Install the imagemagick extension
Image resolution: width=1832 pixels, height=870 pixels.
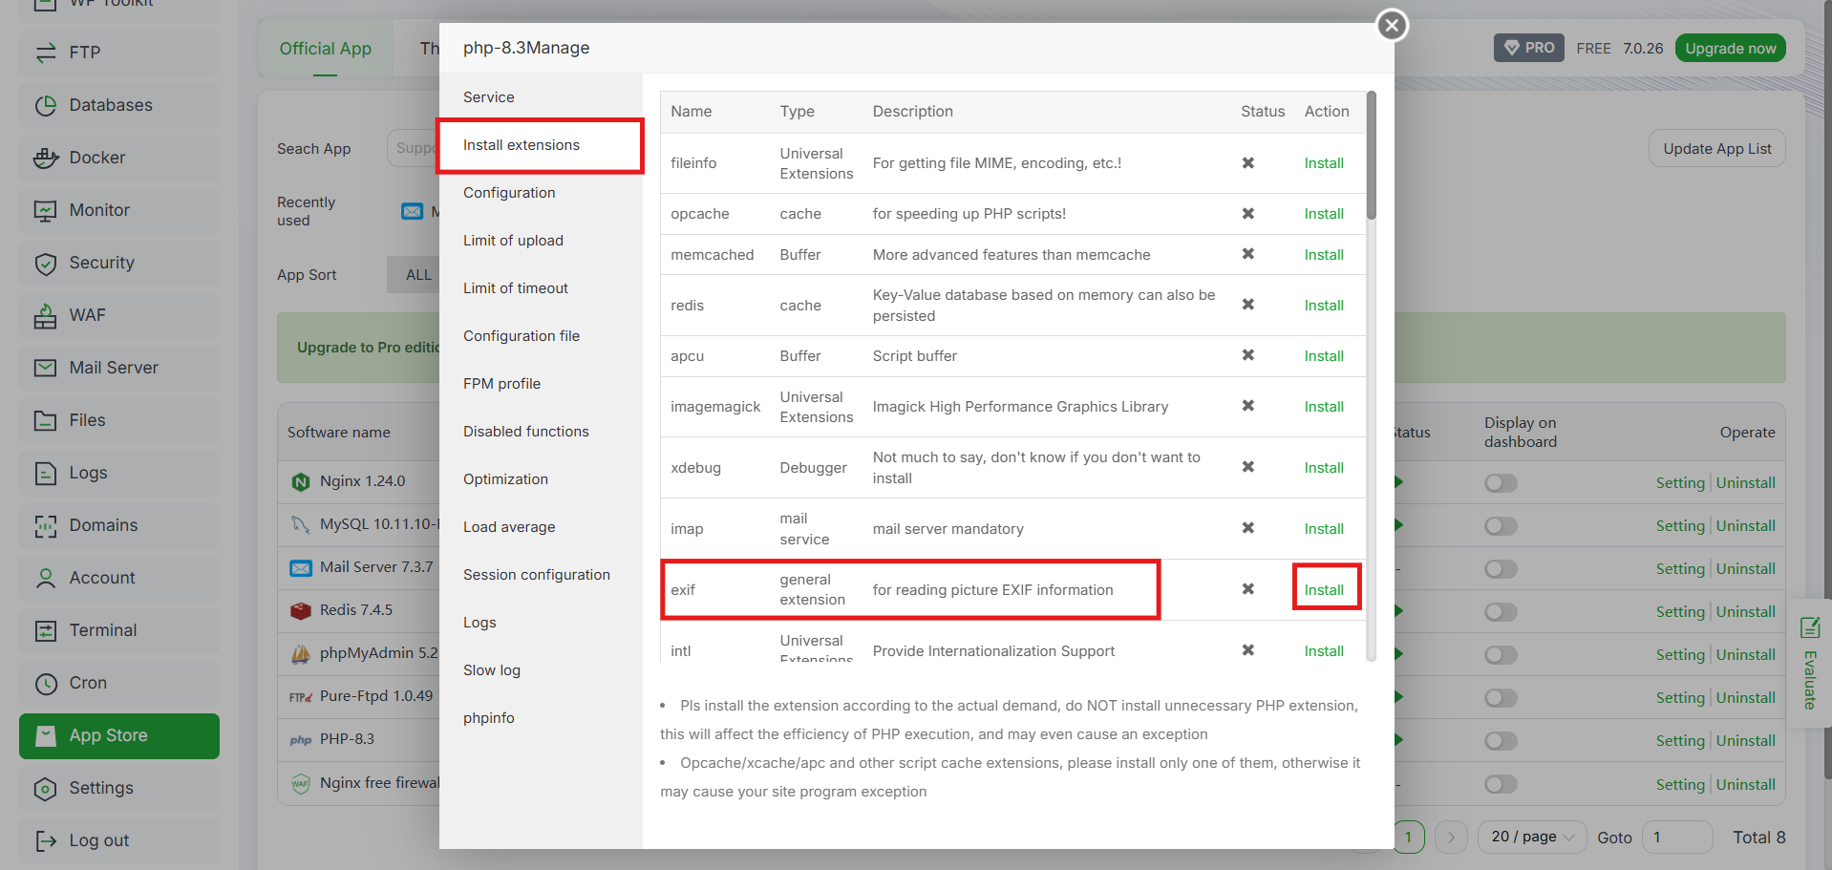[x=1324, y=407]
